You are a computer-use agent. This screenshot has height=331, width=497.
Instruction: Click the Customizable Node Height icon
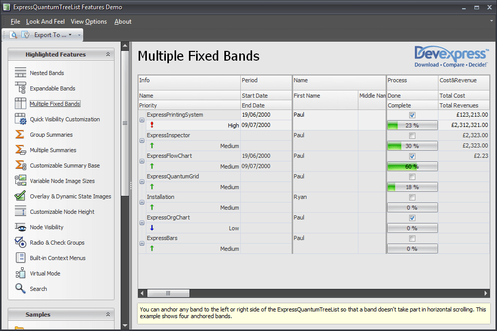point(21,211)
